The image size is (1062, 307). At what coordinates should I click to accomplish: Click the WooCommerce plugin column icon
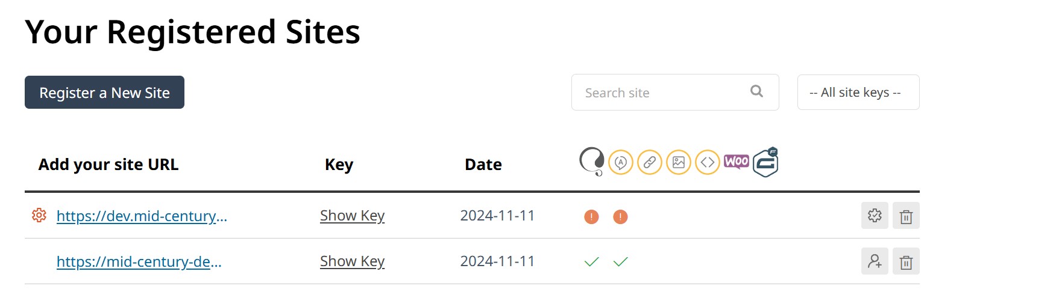point(737,162)
